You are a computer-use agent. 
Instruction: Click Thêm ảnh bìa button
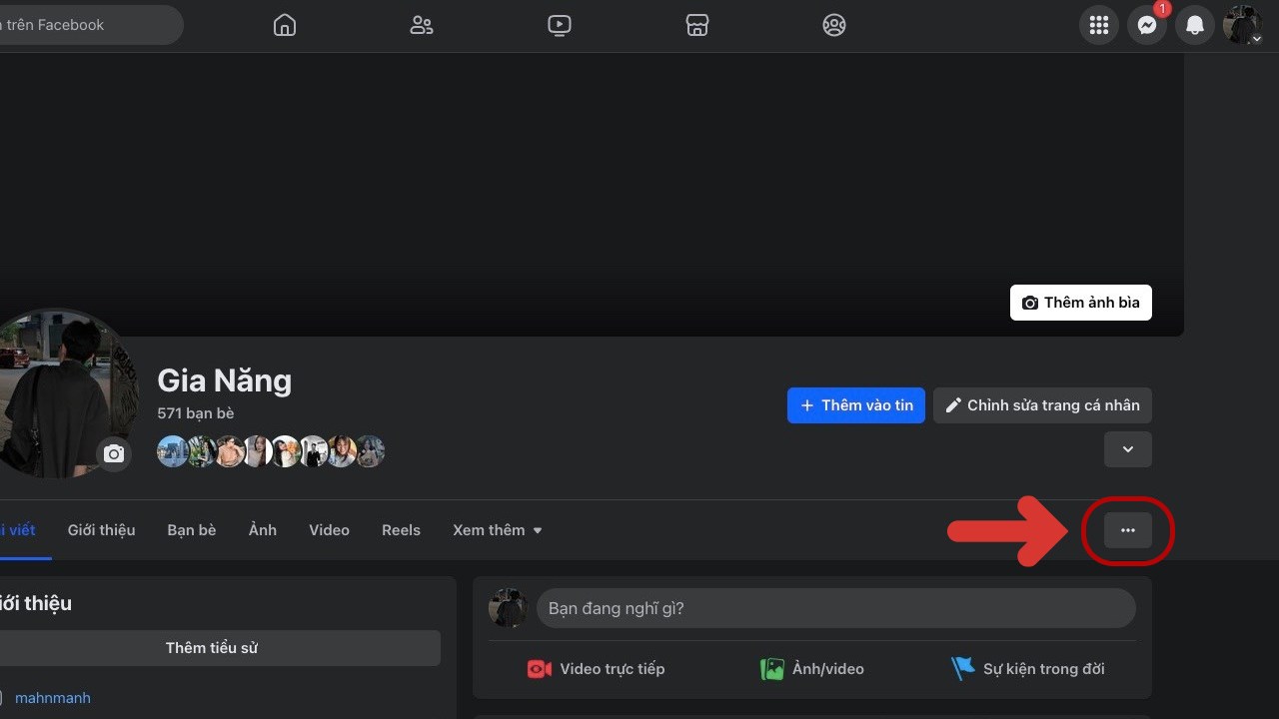pyautogui.click(x=1081, y=303)
